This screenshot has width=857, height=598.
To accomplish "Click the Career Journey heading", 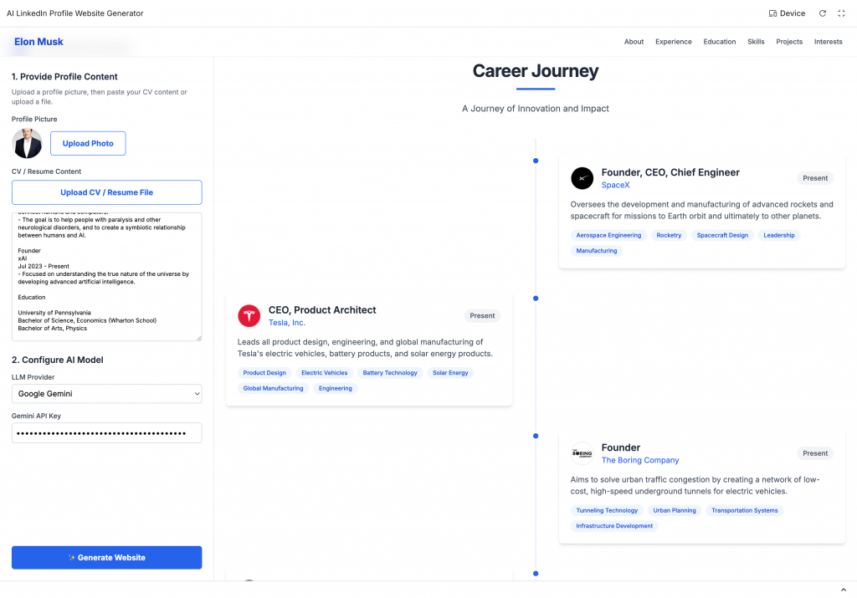I will 536,71.
